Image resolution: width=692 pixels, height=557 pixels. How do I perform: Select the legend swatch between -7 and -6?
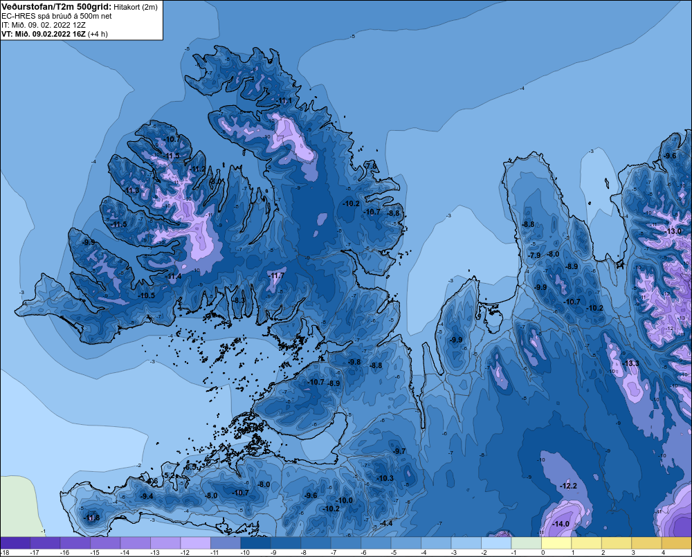(346, 543)
